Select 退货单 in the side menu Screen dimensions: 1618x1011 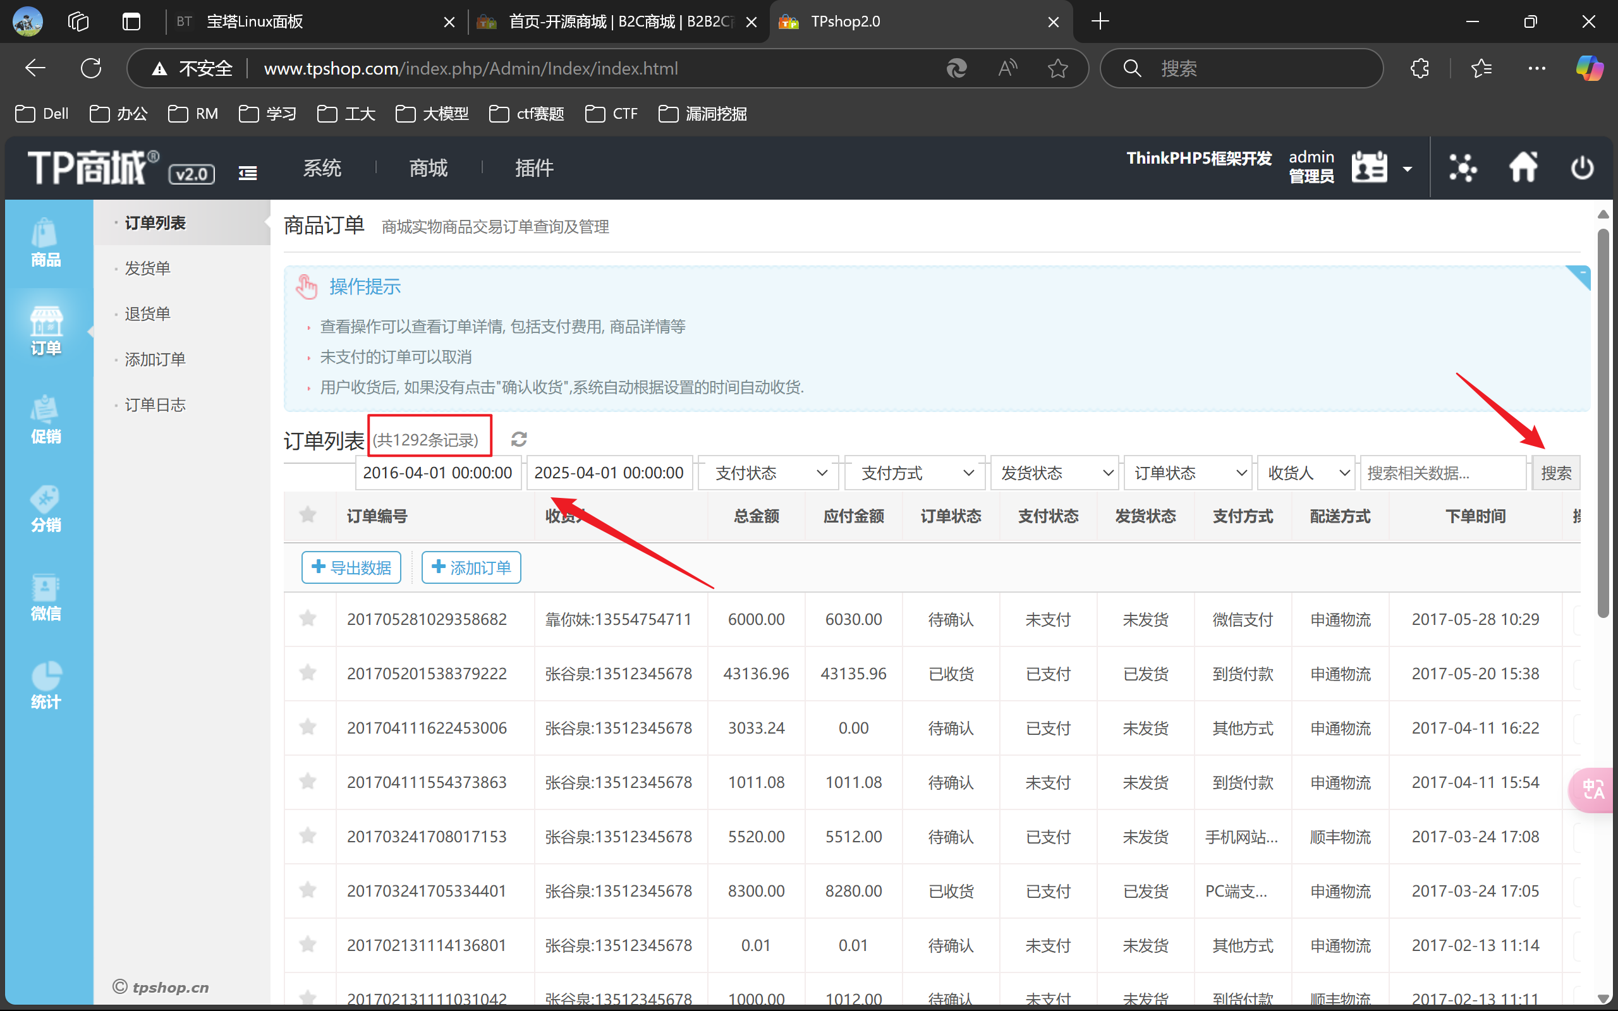pos(147,313)
